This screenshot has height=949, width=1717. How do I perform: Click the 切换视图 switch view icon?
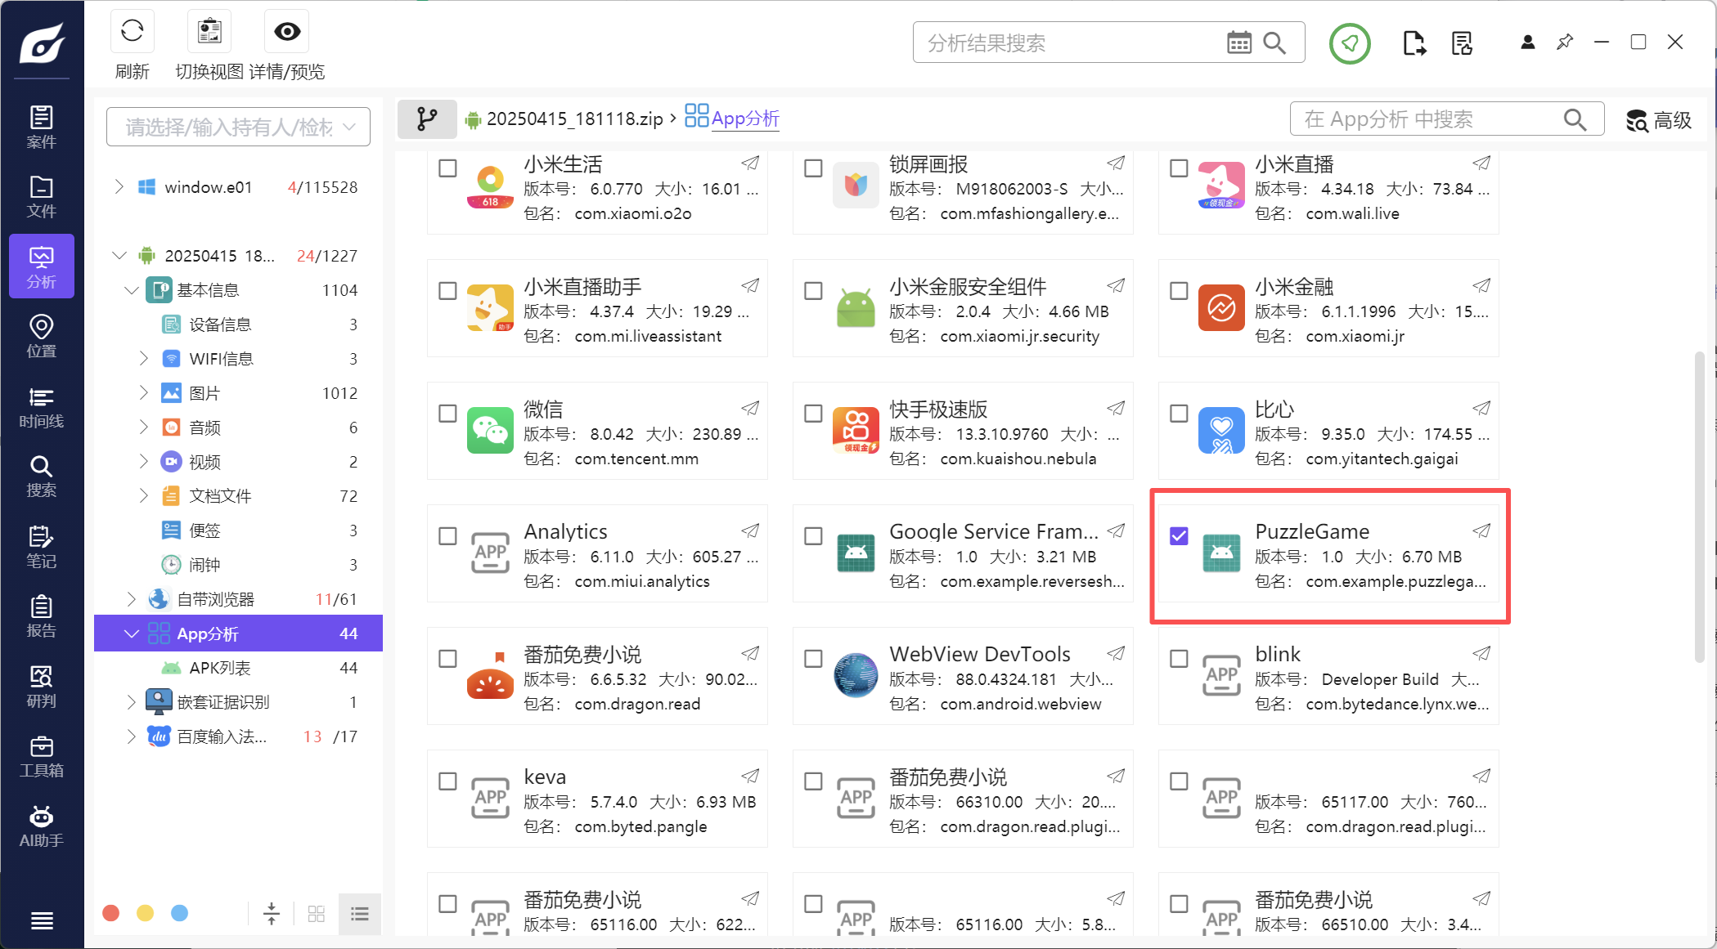209,32
